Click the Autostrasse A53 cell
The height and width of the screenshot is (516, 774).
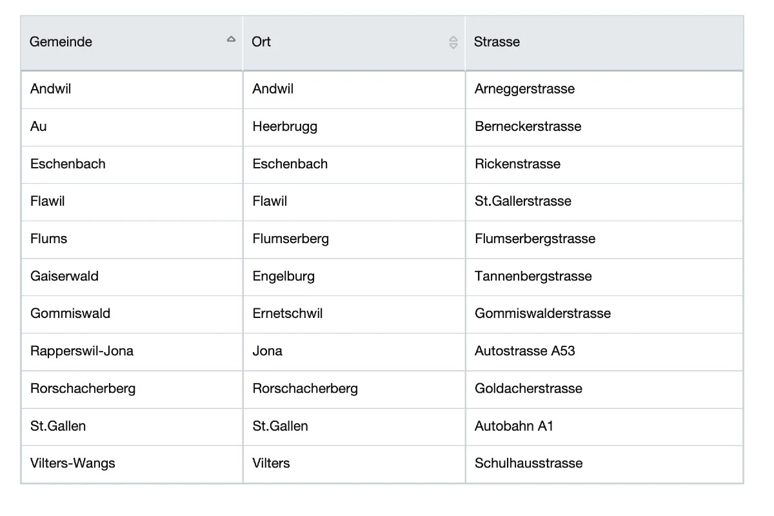[x=604, y=352]
